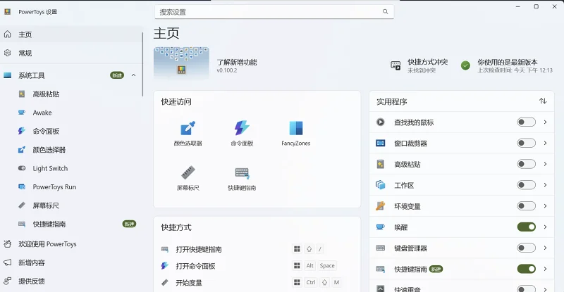The width and height of the screenshot is (564, 292).
Task: Open 了解新增功能 link
Action: pyautogui.click(x=237, y=62)
